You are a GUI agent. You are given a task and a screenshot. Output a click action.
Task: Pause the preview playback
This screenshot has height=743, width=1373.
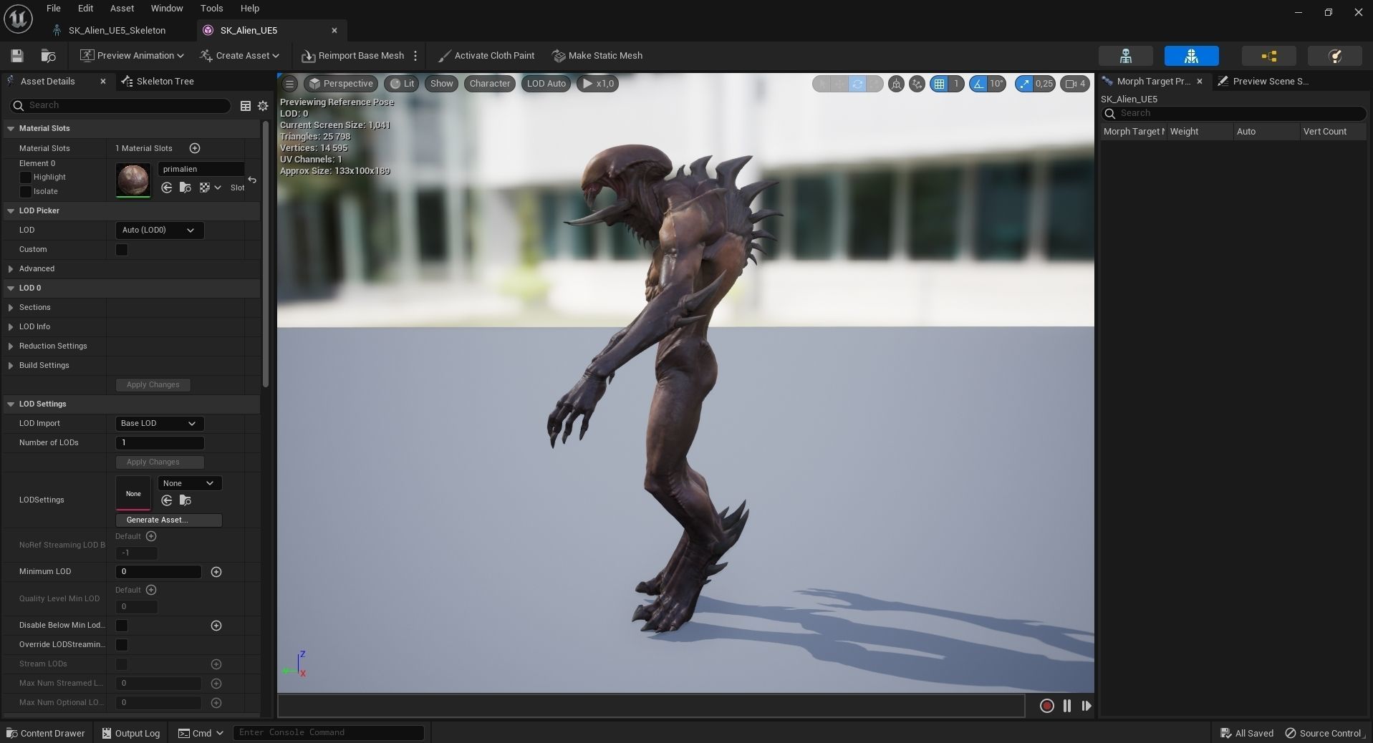click(x=1066, y=706)
